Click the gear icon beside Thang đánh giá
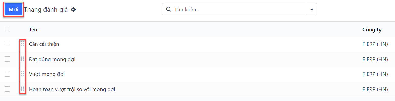395x101 pixels. 73,10
